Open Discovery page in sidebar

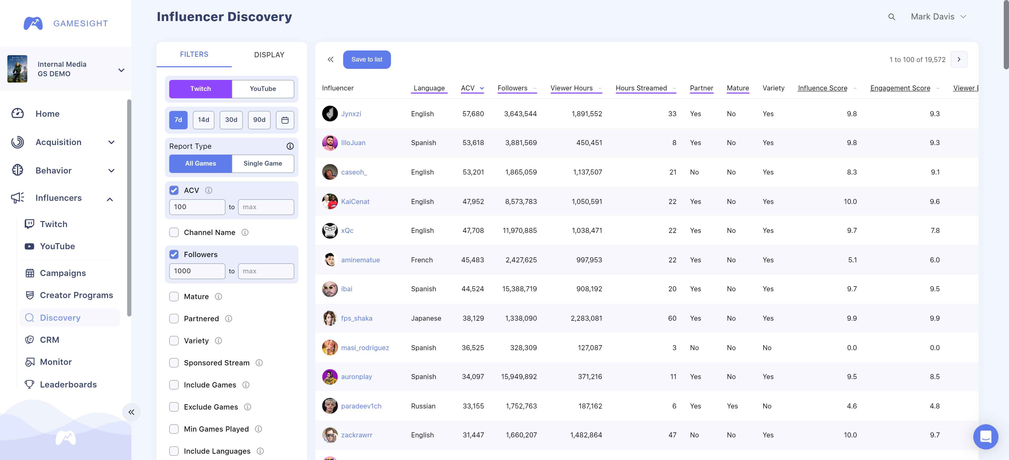(x=70, y=318)
